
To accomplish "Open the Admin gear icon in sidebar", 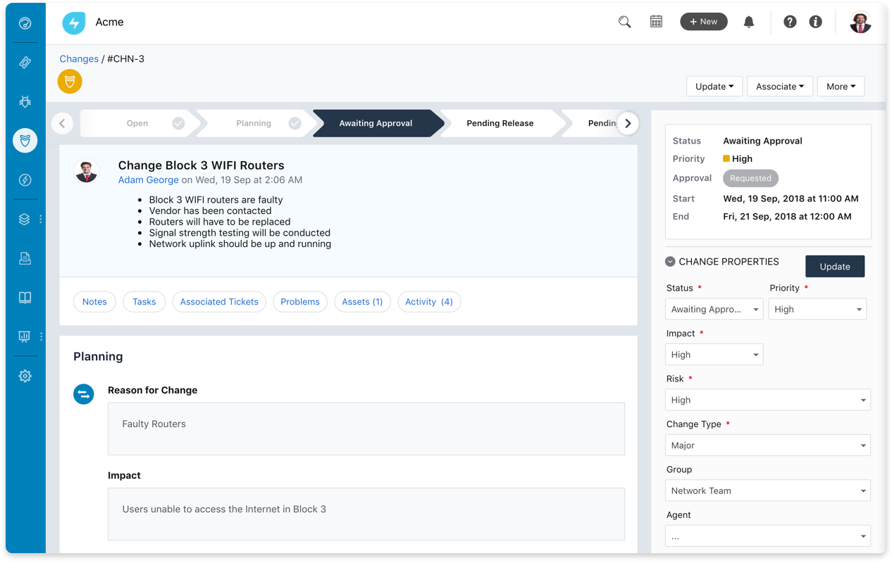I will 25,376.
